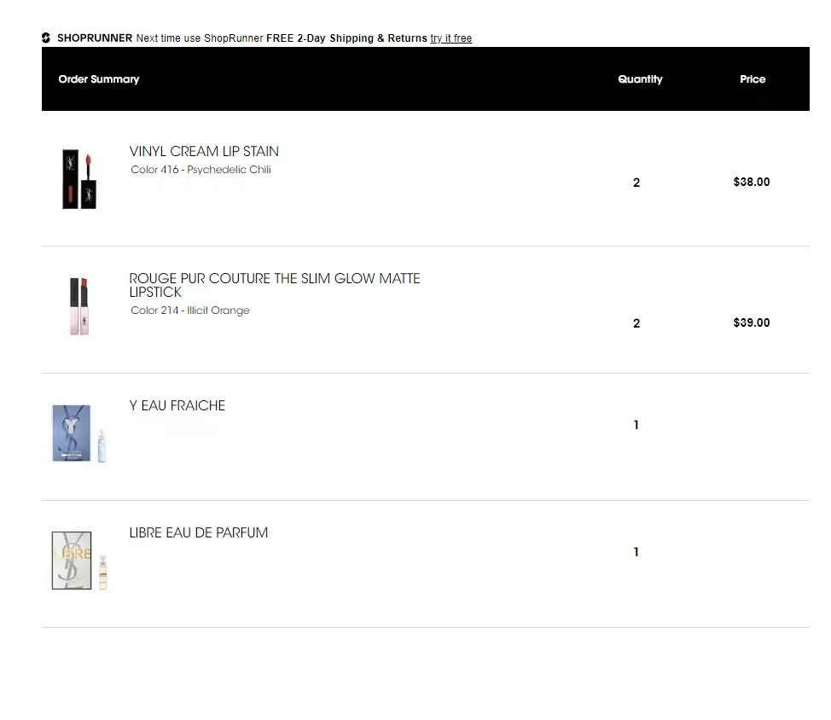Select the Libre Eau de Parfum name

199,532
